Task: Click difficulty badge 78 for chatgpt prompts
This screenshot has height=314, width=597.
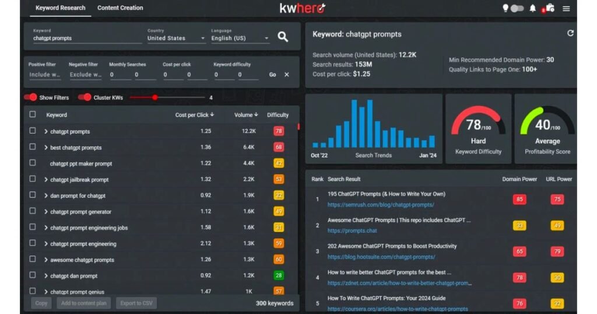Action: tap(279, 131)
